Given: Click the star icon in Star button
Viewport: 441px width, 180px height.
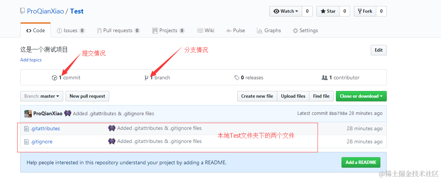Looking at the screenshot, I should pyautogui.click(x=323, y=11).
